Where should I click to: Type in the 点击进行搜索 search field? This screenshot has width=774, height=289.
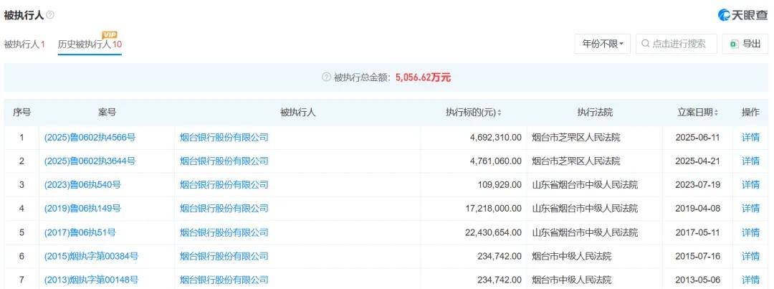point(681,44)
